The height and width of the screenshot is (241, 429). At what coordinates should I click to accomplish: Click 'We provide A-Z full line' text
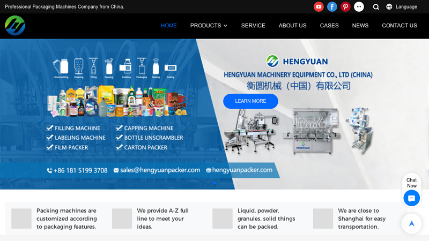(x=163, y=219)
